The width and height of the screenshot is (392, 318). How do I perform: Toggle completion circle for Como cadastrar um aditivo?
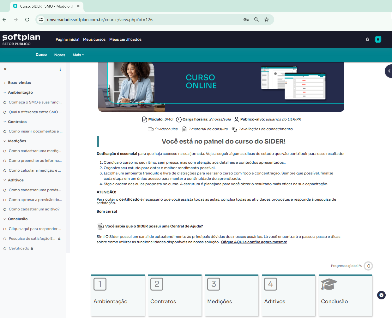[5, 209]
